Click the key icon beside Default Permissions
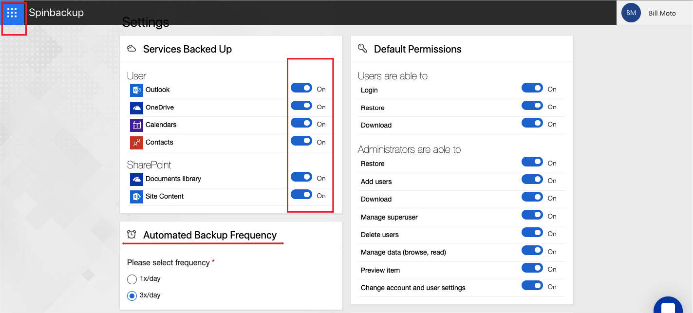 pyautogui.click(x=362, y=48)
